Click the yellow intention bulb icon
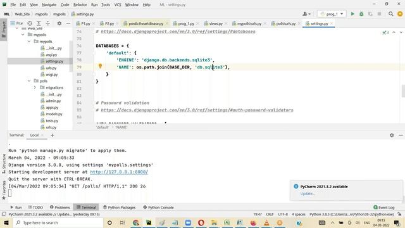 coord(100,66)
